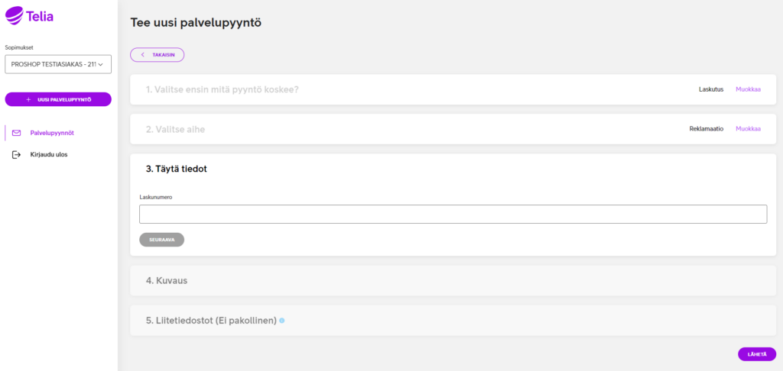Open the Sopimukset contract dropdown
The image size is (783, 371).
[58, 64]
